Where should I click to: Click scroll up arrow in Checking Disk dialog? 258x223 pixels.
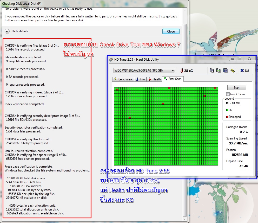pyautogui.click(x=185, y=10)
